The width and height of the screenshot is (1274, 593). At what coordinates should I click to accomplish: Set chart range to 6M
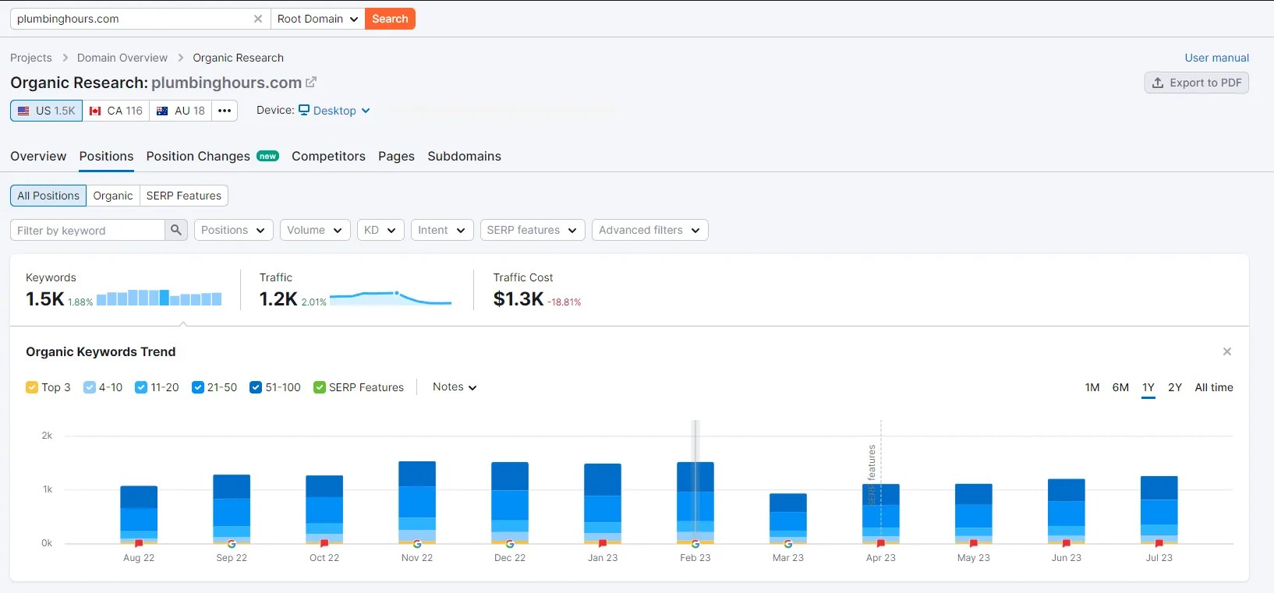click(1120, 387)
